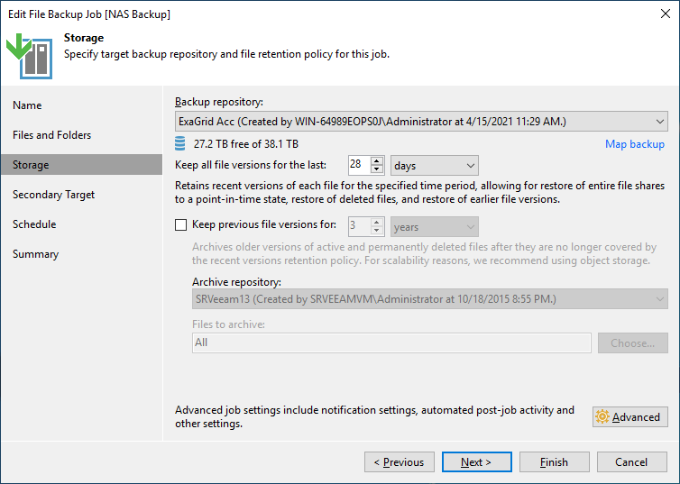
Task: Jump to the Summary step
Action: (x=35, y=254)
